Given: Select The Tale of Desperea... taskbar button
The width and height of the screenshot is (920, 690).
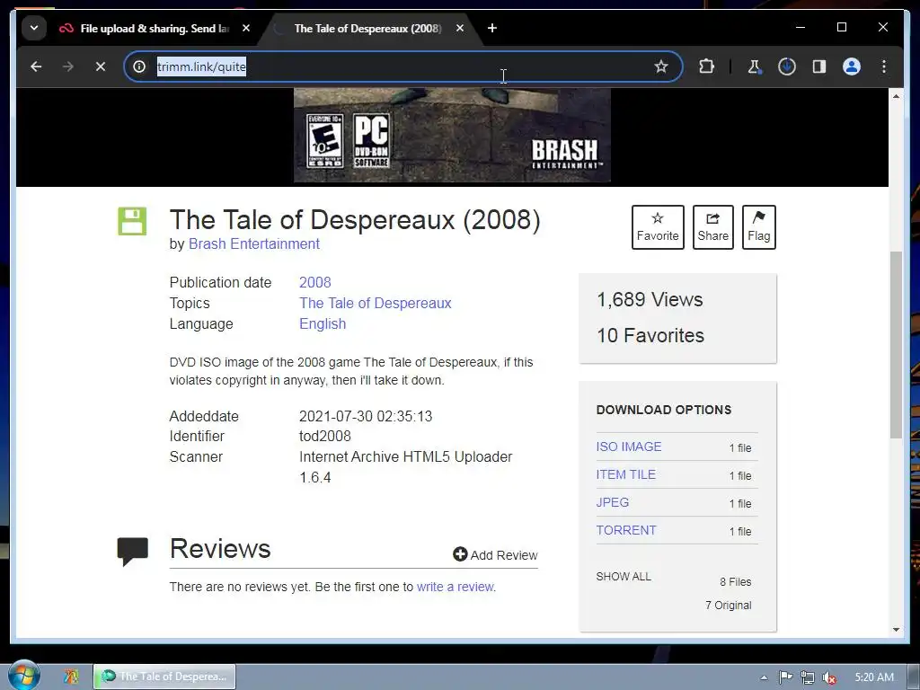Looking at the screenshot, I should point(164,677).
